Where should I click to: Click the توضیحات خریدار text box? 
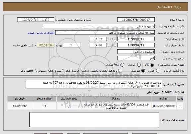94,120
